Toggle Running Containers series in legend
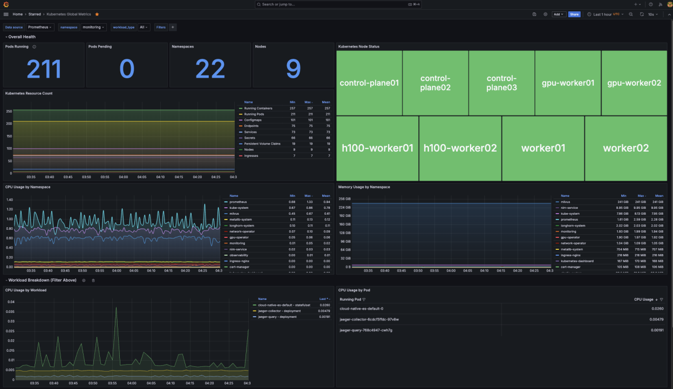The height and width of the screenshot is (389, 673). coord(259,108)
